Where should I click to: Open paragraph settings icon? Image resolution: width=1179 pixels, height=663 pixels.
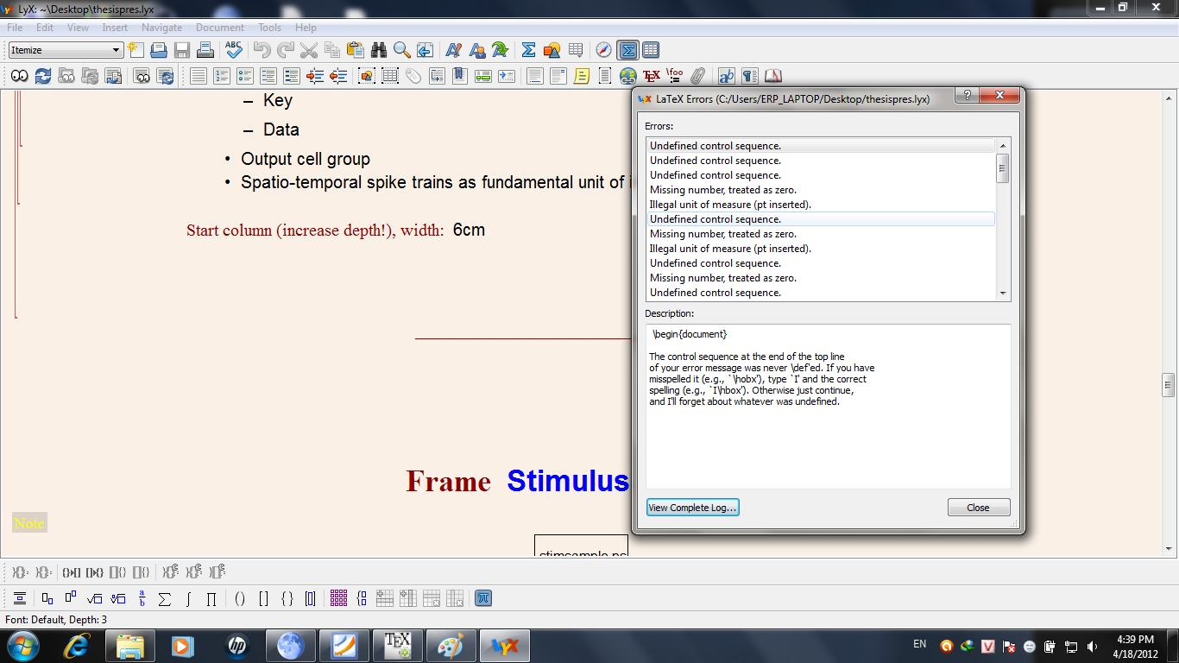[x=749, y=76]
